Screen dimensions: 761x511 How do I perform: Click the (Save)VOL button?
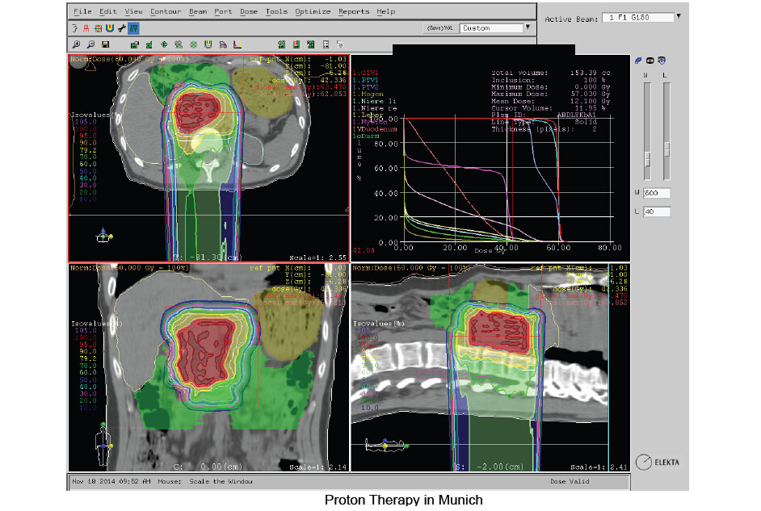(439, 28)
